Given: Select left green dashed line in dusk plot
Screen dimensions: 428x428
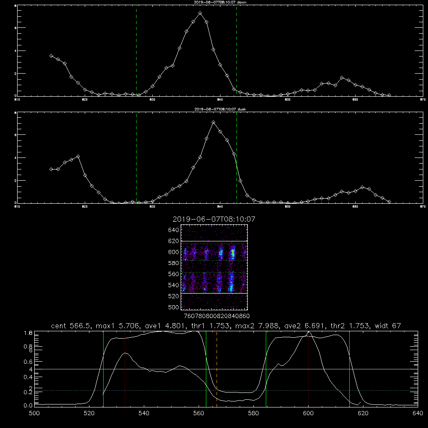Looking at the screenshot, I should point(136,158).
